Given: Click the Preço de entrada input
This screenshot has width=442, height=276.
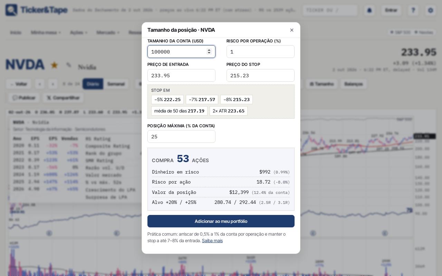Looking at the screenshot, I should [181, 76].
